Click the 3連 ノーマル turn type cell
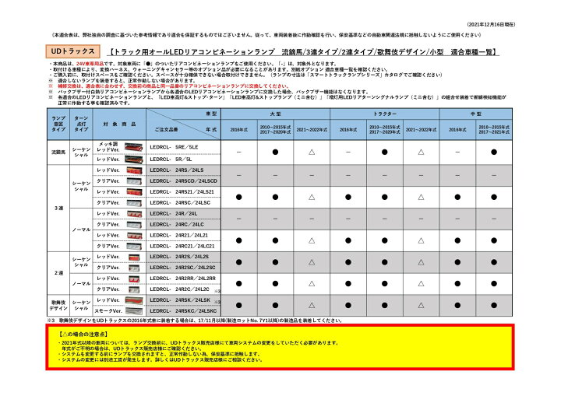 point(81,230)
